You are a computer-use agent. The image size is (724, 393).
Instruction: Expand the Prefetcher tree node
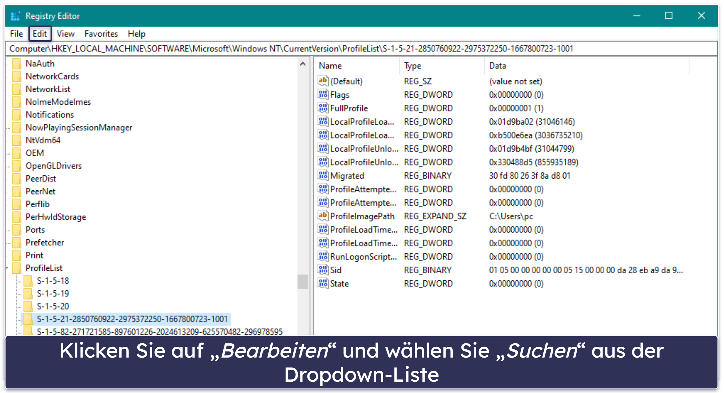8,243
